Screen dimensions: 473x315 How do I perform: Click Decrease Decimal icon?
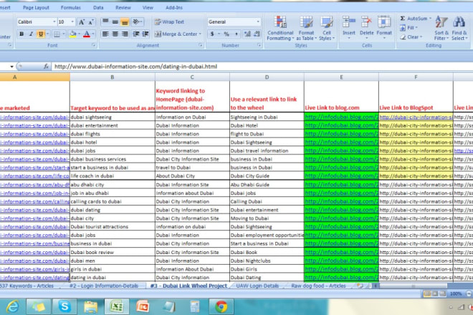[257, 34]
